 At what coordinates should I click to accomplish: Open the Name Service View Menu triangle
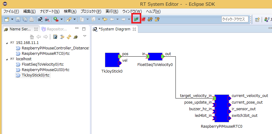[x=84, y=36]
